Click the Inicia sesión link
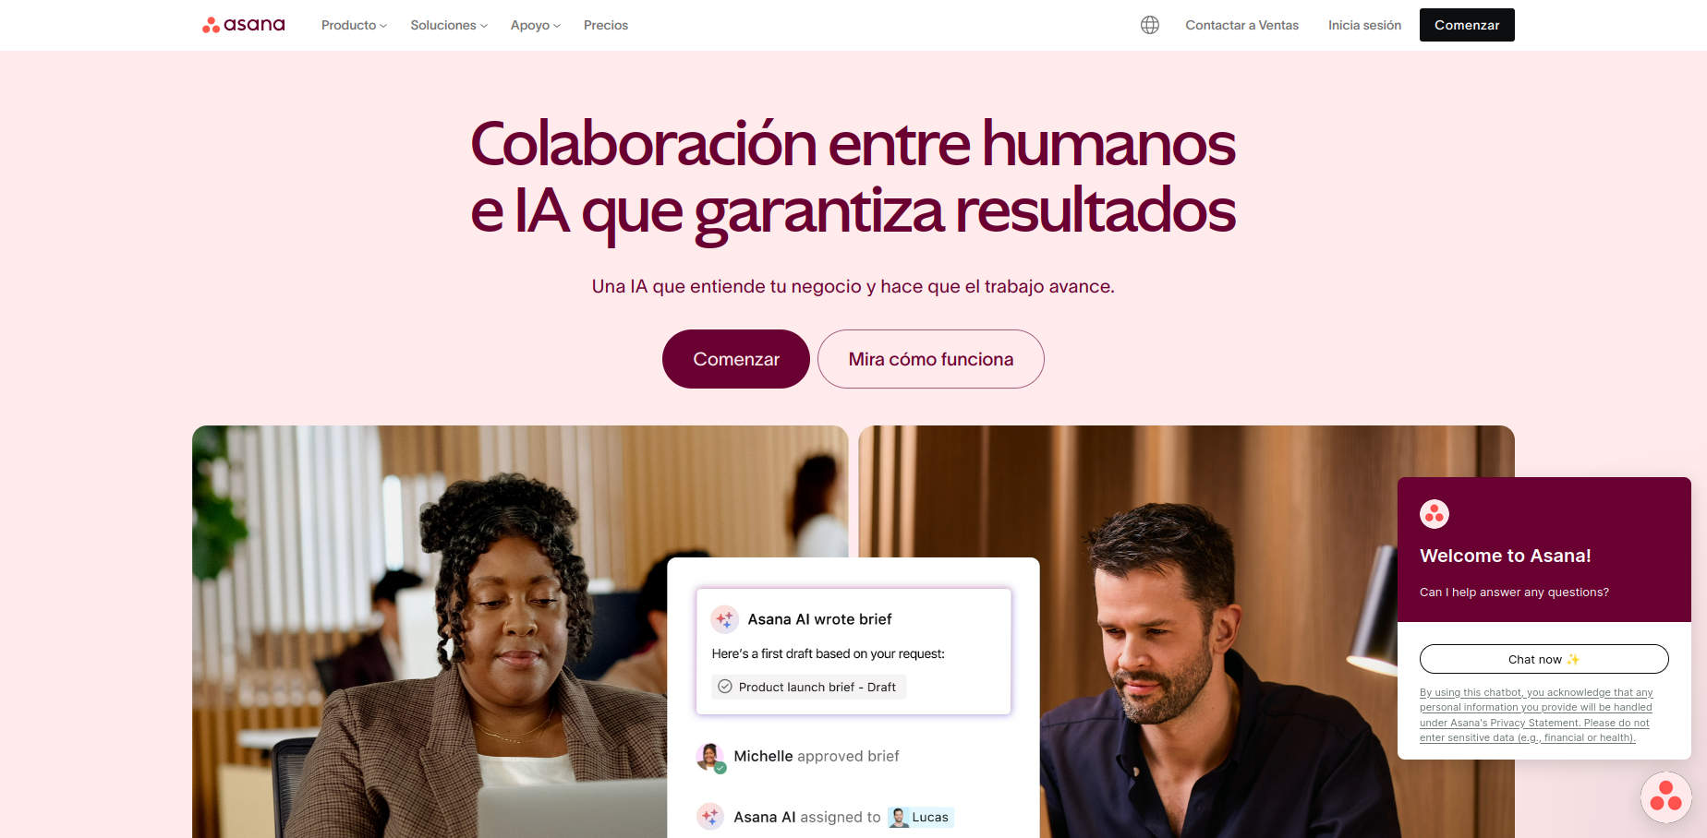 (1364, 25)
